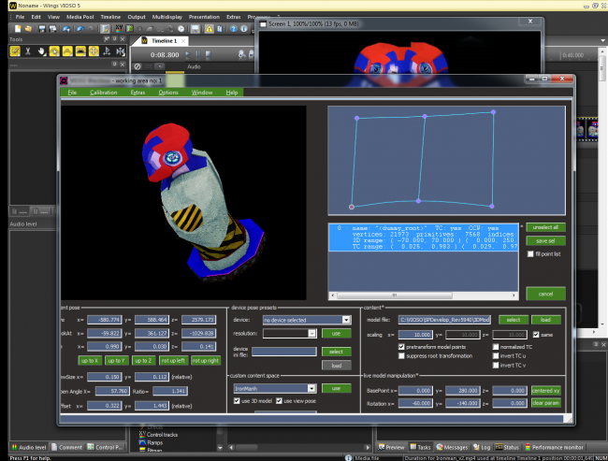Click the 'unselect all' button
This screenshot has height=461, width=608.
click(x=545, y=227)
